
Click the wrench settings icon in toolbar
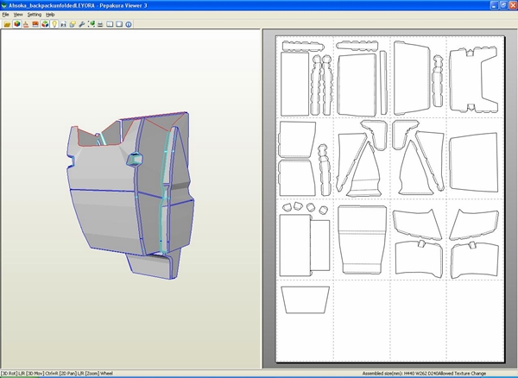click(x=81, y=24)
